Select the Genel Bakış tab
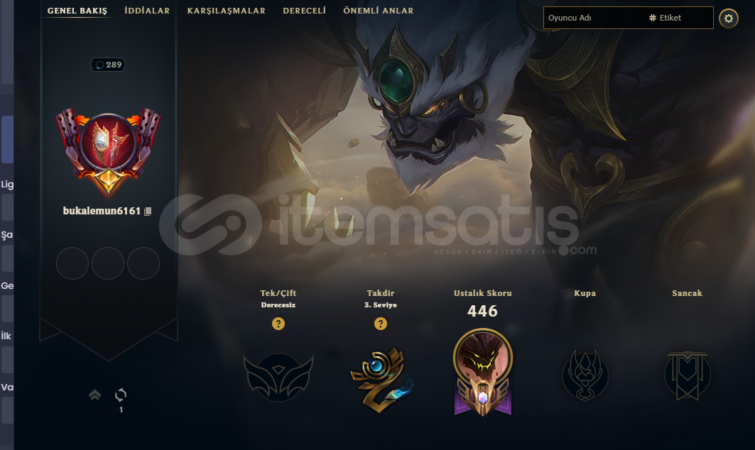The width and height of the screenshot is (755, 450). tap(77, 11)
